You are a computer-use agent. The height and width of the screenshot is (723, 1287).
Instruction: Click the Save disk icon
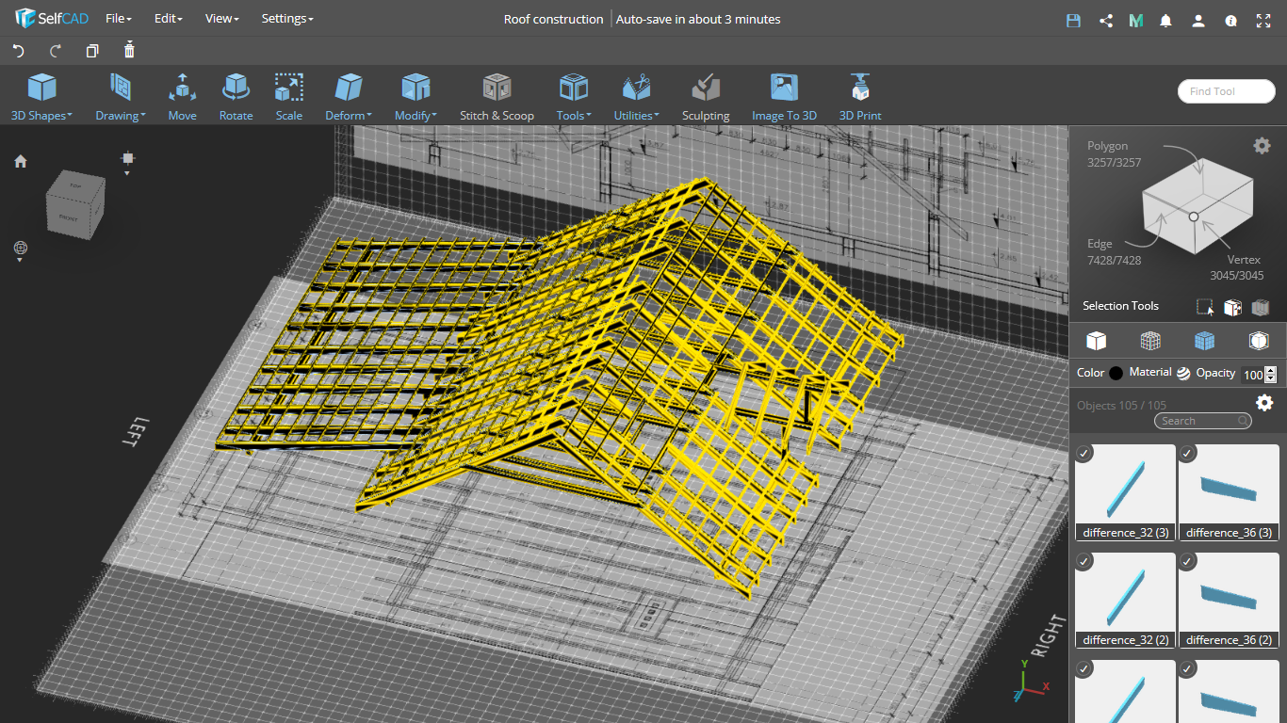pos(1073,20)
